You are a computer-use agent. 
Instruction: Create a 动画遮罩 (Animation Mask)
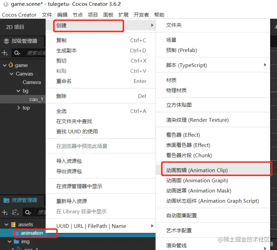(213, 191)
